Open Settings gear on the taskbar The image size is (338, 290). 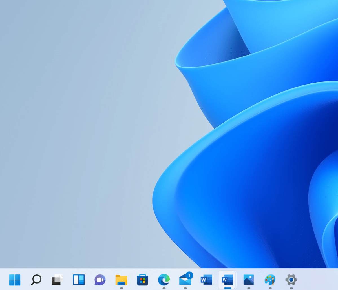(x=291, y=280)
